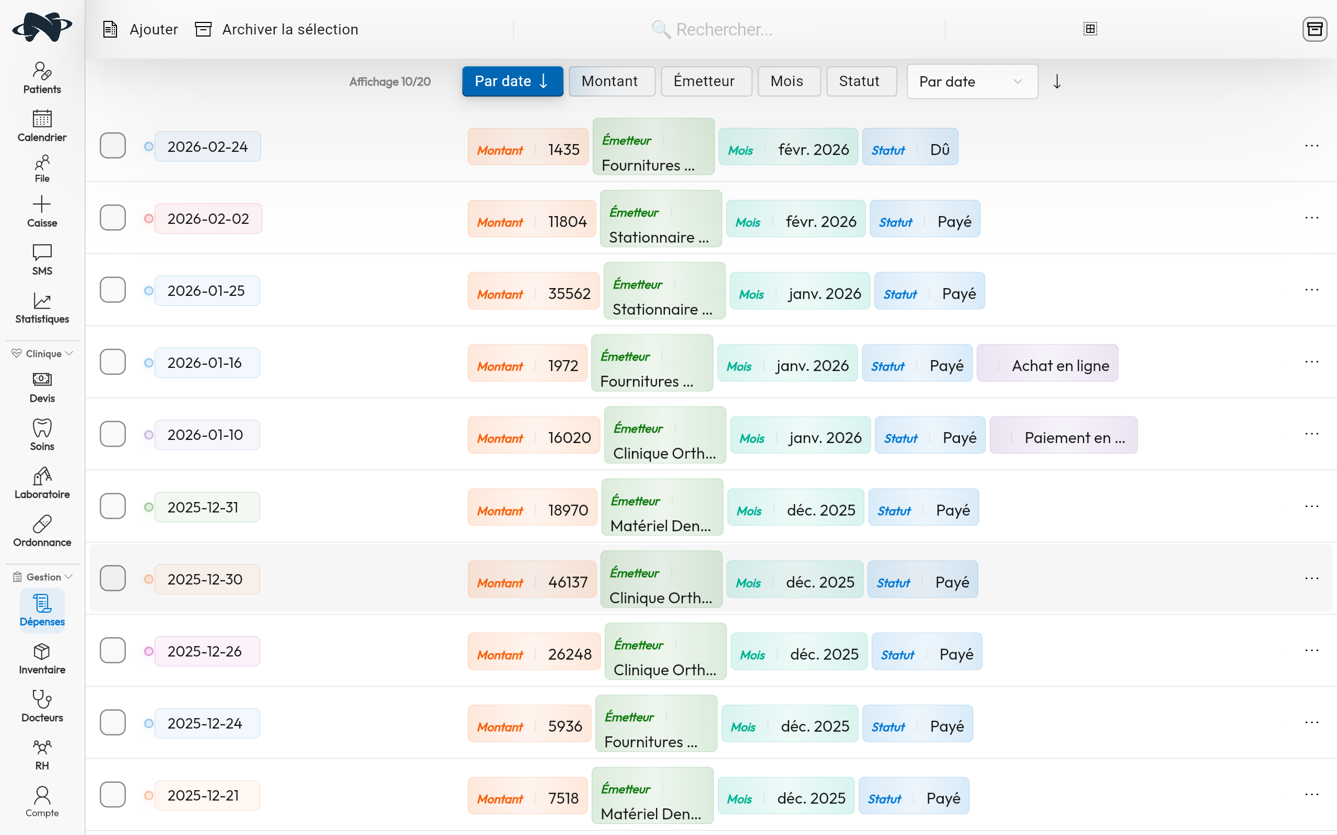
Task: Tick the checkbox for 2025-12-30 row
Action: [113, 578]
